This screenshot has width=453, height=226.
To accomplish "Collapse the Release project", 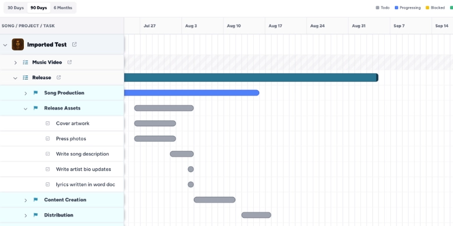I will [15, 78].
